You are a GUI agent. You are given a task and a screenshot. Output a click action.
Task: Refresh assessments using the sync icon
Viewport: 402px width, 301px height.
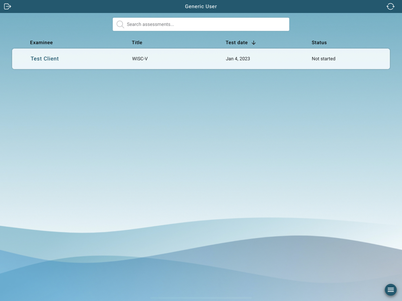click(390, 6)
